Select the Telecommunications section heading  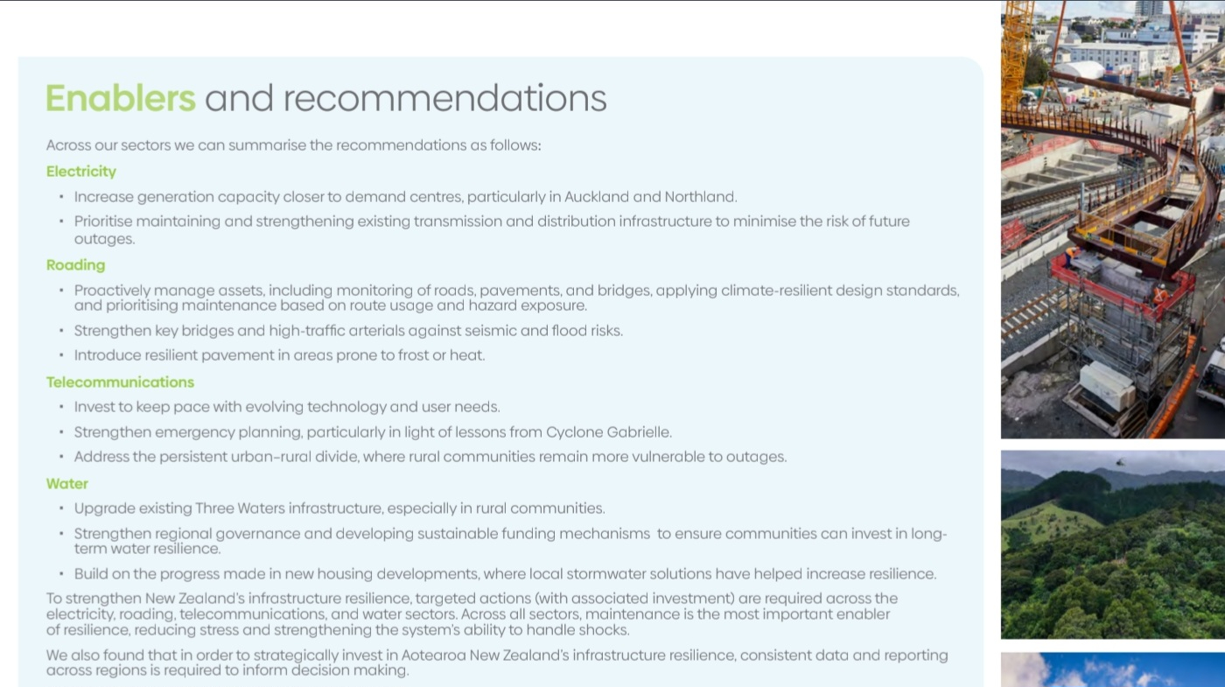click(x=120, y=382)
